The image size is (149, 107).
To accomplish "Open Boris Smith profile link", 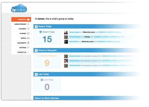I will [x=74, y=42].
